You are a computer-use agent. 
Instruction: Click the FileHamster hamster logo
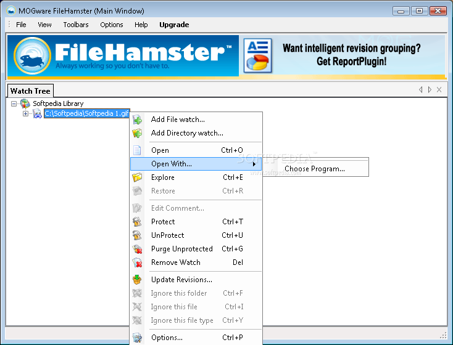(32, 55)
